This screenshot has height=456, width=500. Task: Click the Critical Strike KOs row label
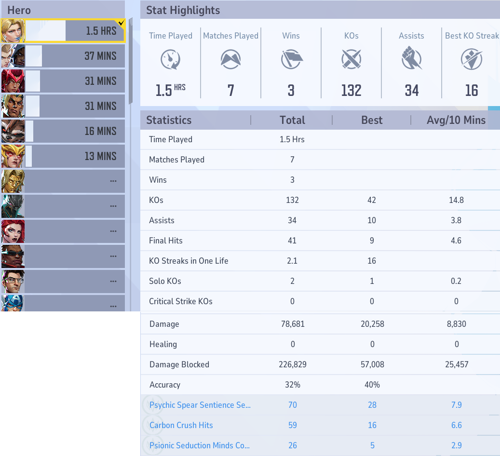tap(180, 301)
